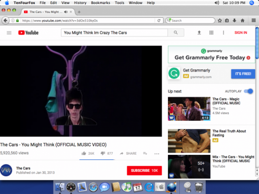
Task: Open the Bookmarks menu
Action: tap(100, 3)
